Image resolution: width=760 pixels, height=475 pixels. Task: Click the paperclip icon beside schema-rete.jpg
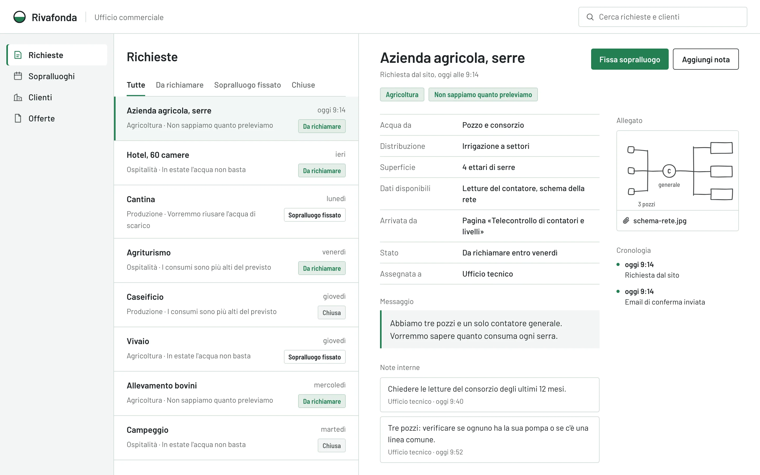[626, 221]
